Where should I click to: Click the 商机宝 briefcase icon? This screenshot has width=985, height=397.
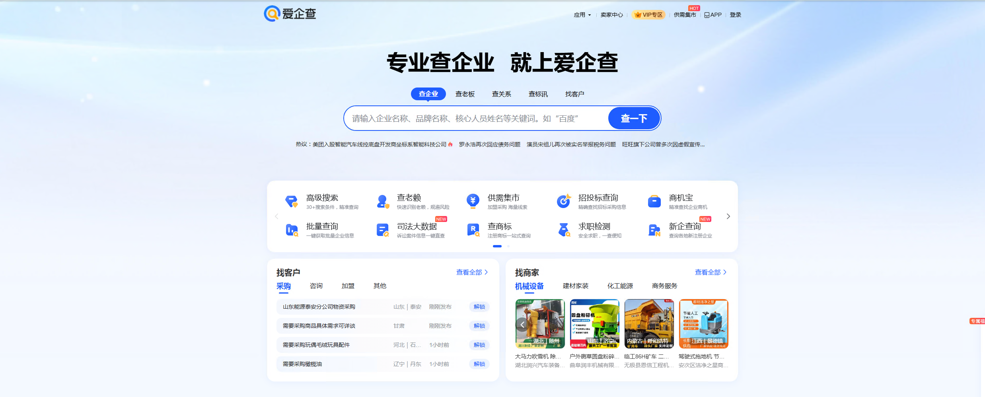(654, 201)
